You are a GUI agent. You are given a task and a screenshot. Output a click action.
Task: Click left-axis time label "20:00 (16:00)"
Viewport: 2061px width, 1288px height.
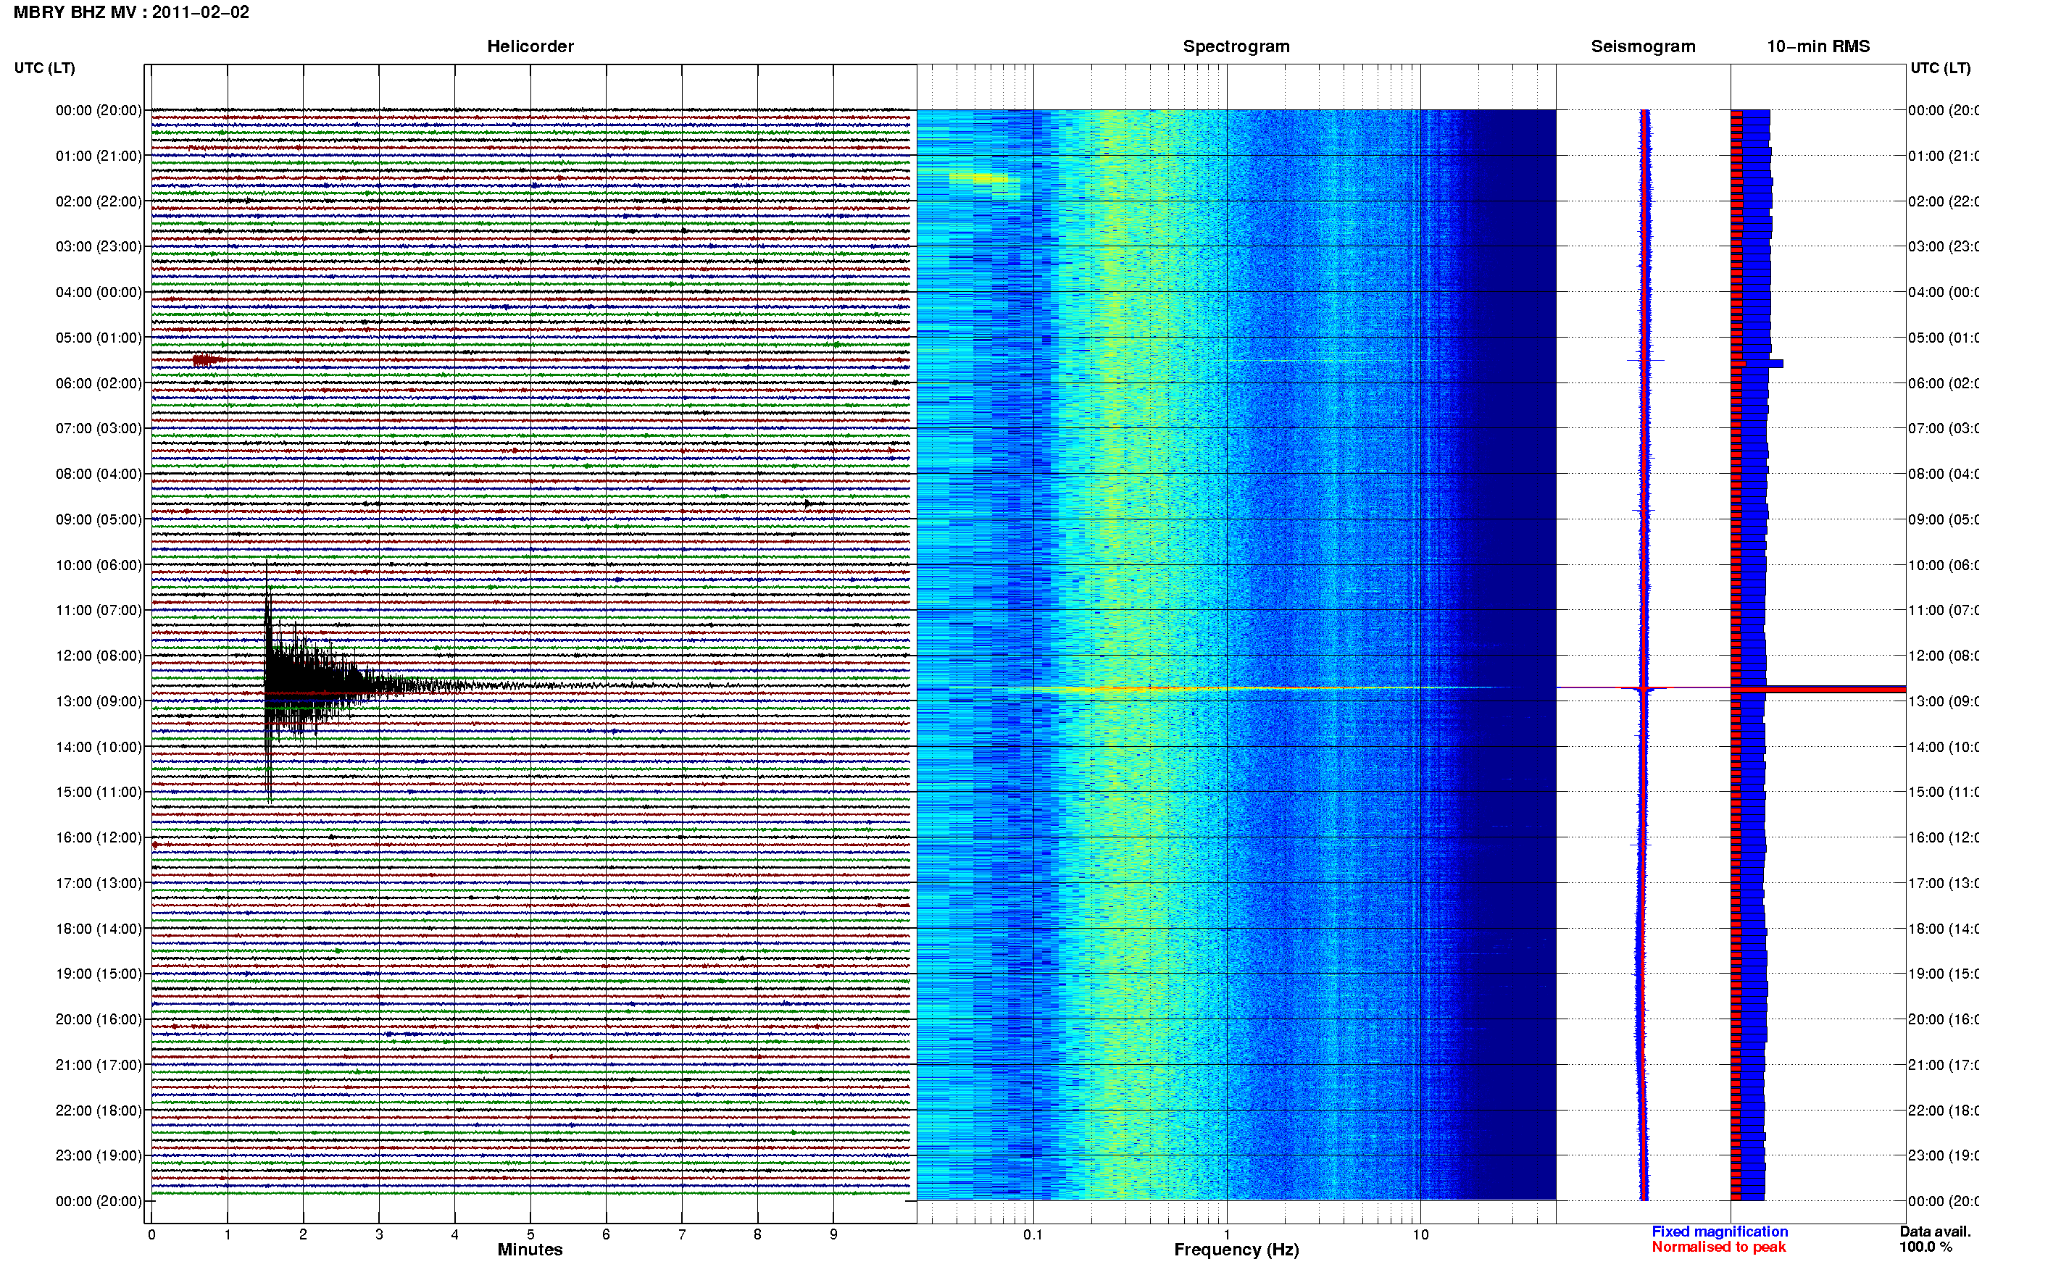99,1019
